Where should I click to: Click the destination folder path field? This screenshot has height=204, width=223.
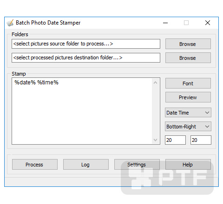pyautogui.click(x=86, y=57)
